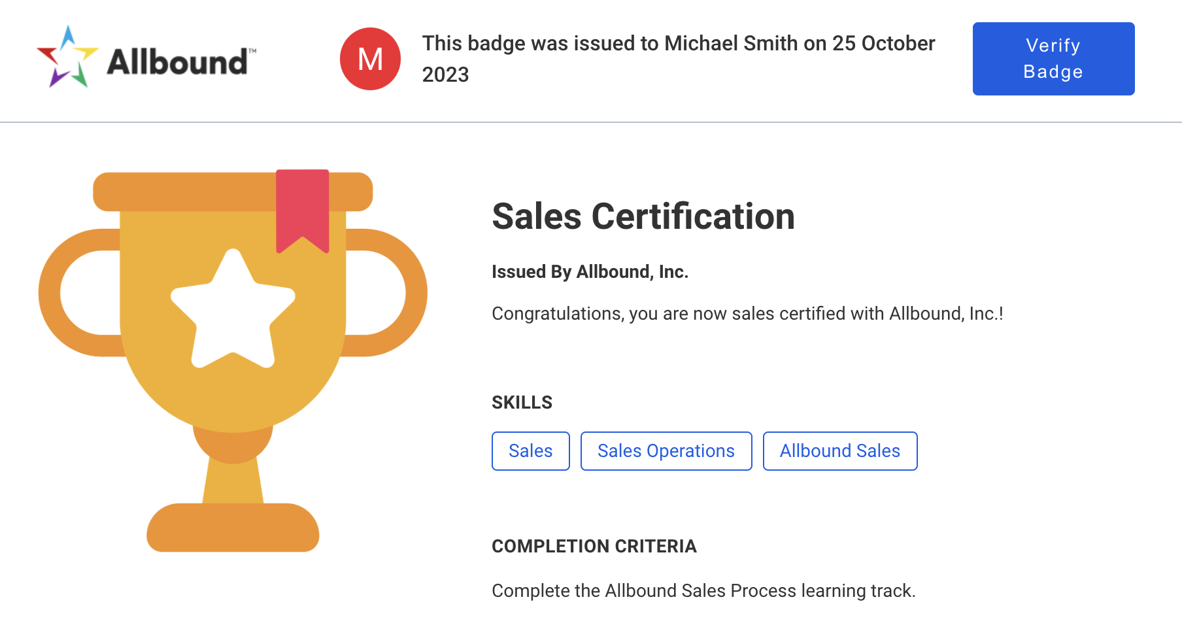Select the Sales skill tag
This screenshot has width=1182, height=625.
pyautogui.click(x=530, y=451)
